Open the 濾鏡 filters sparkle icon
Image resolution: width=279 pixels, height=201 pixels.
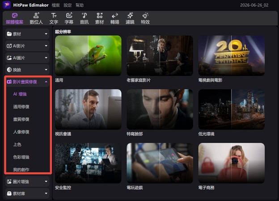tap(130, 16)
